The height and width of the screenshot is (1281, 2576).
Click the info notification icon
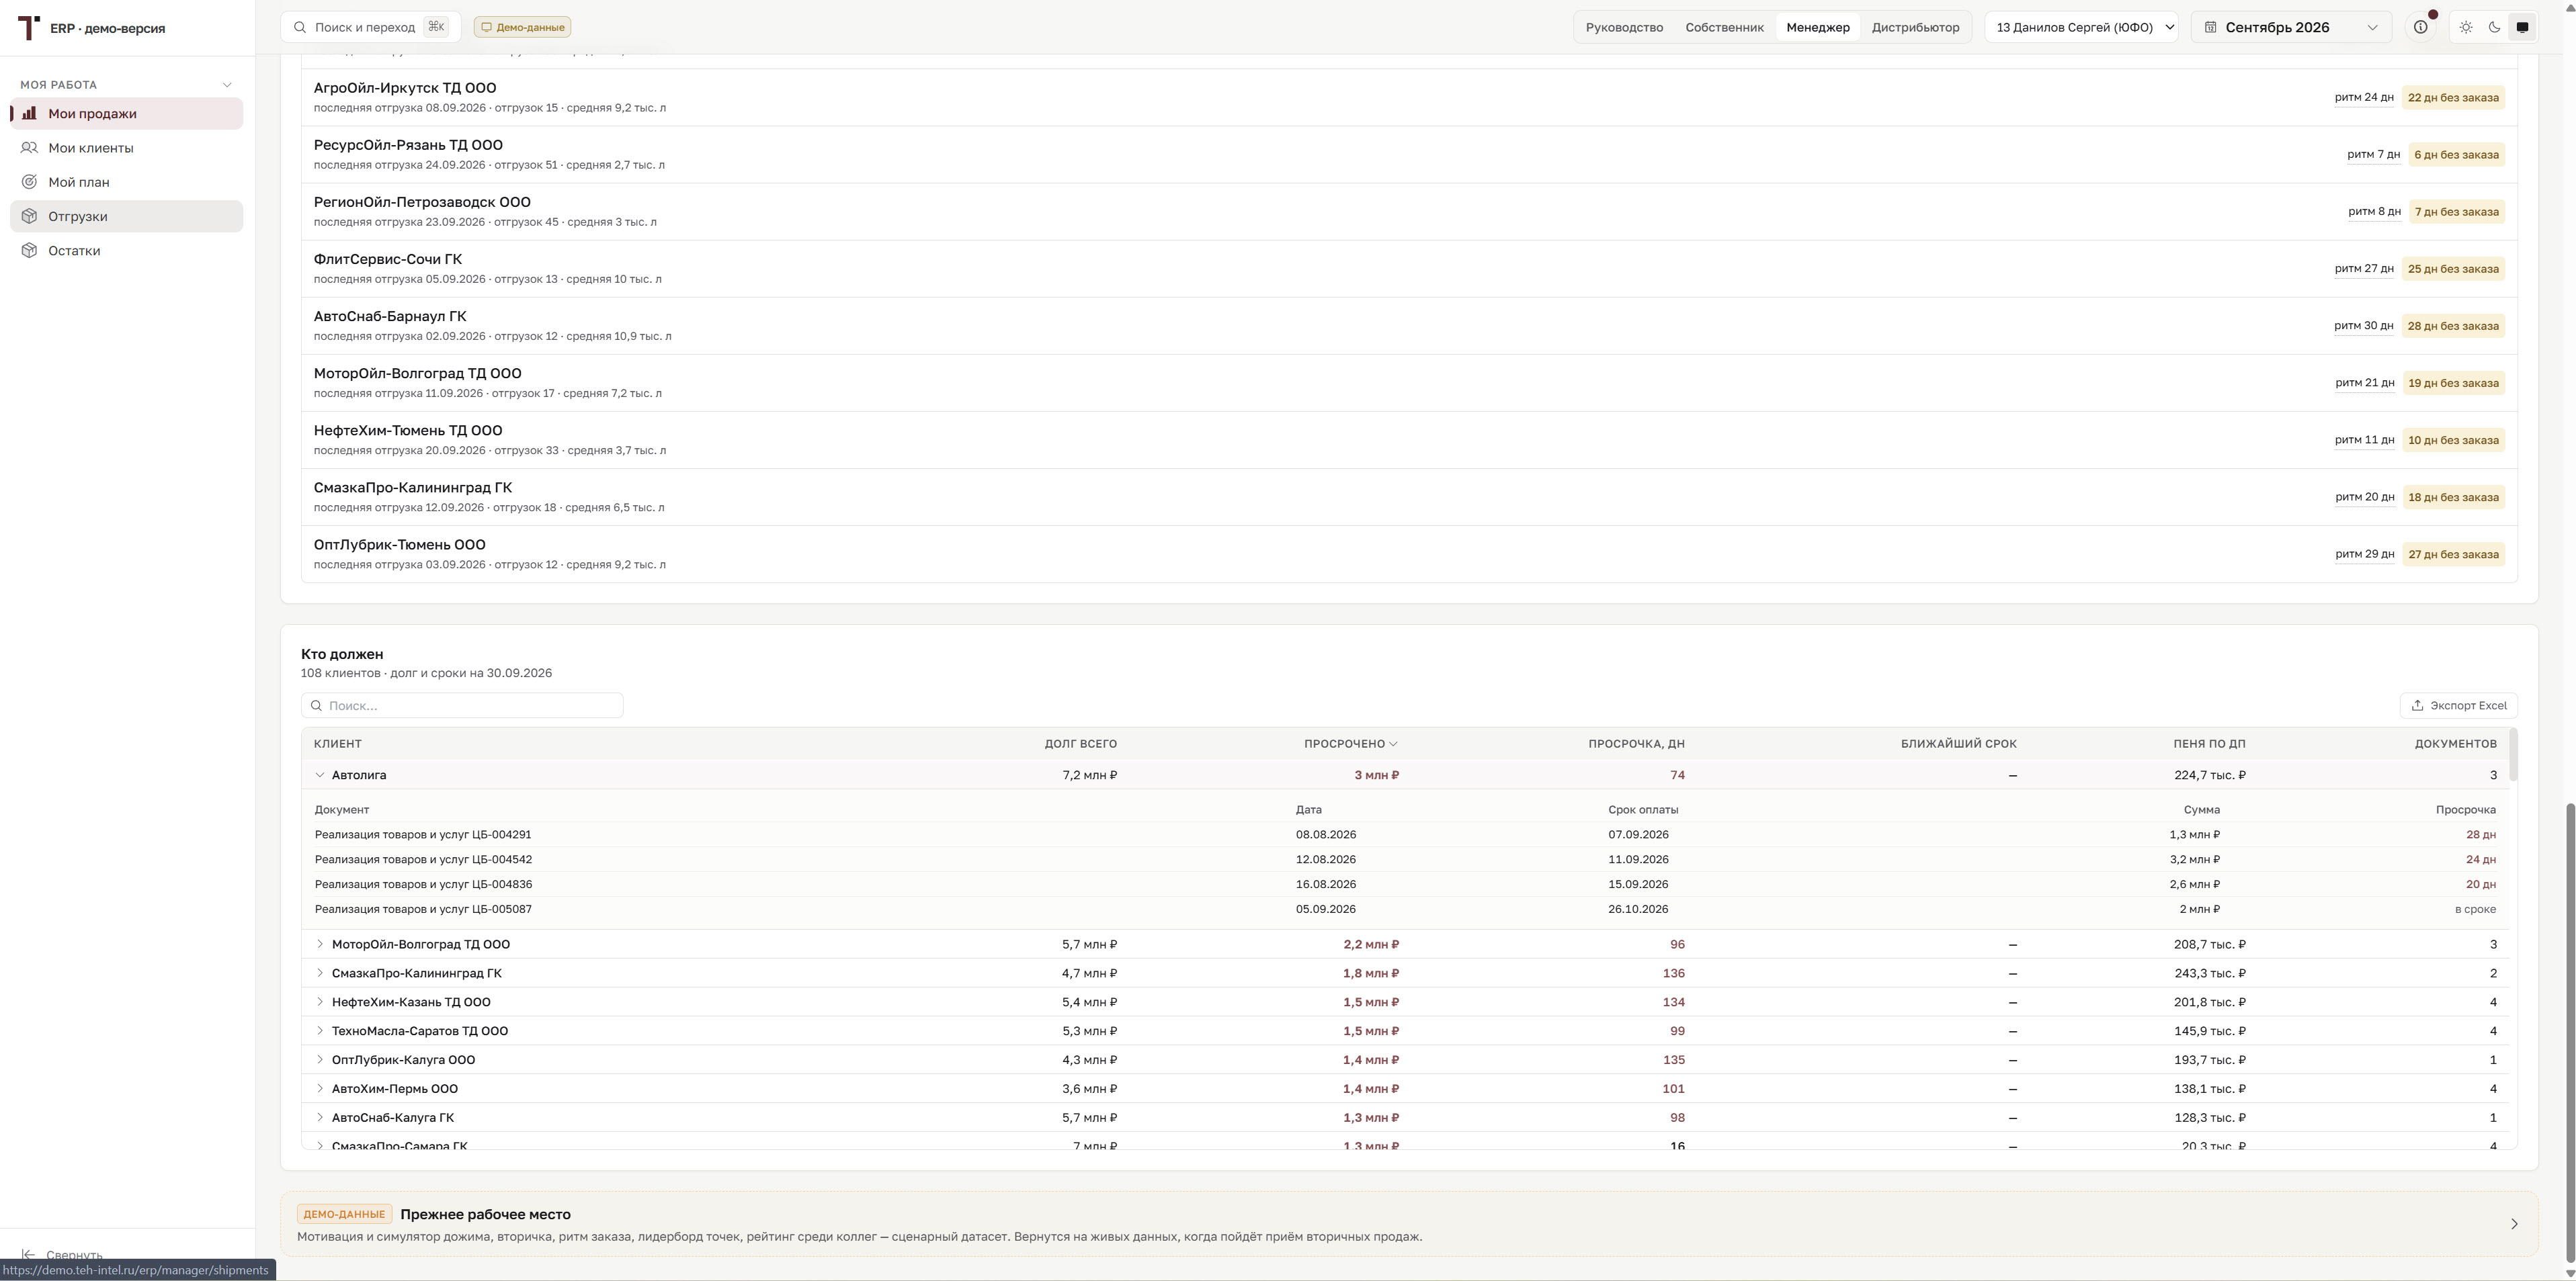coord(2420,28)
